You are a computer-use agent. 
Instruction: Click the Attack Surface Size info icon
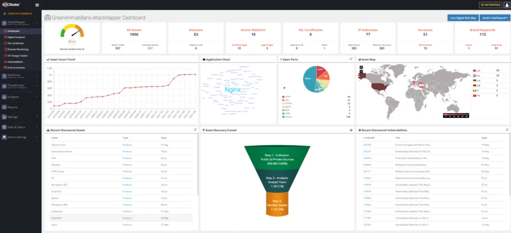coord(83,49)
